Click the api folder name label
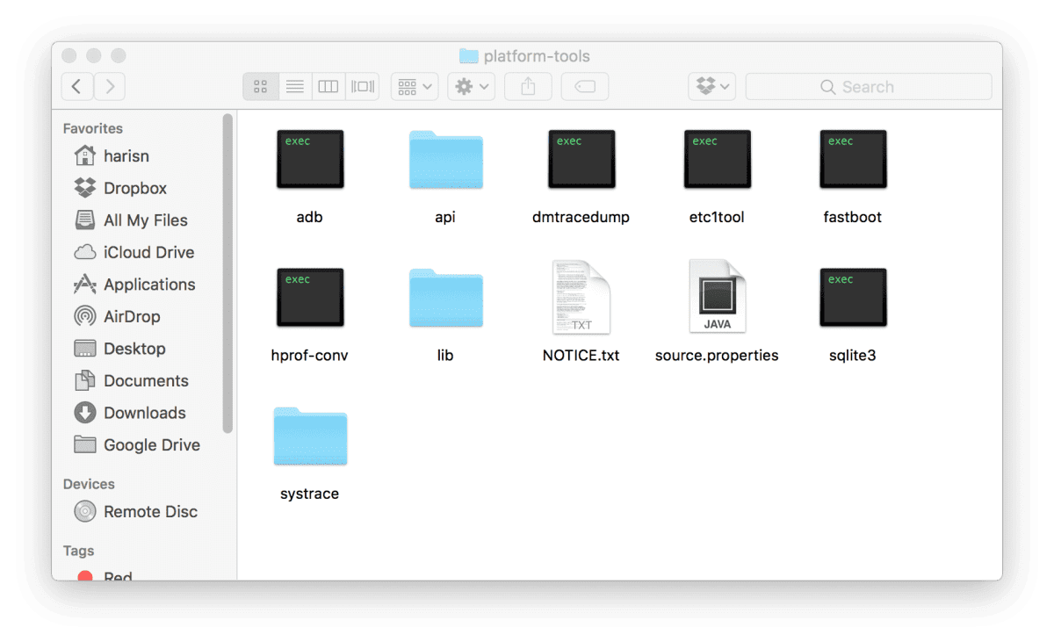This screenshot has height=642, width=1054. (445, 217)
